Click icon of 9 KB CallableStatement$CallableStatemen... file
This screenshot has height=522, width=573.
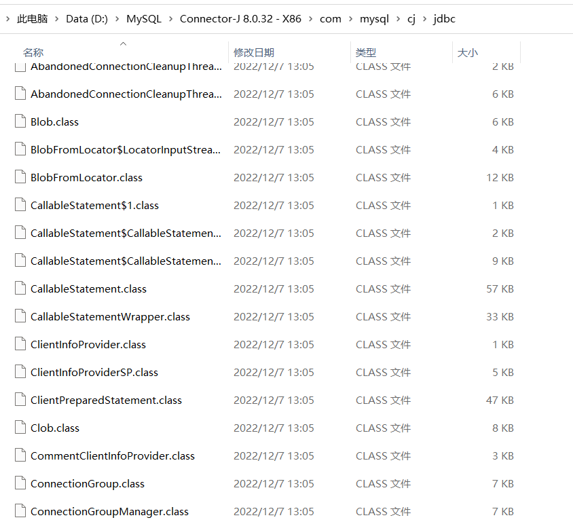point(20,261)
